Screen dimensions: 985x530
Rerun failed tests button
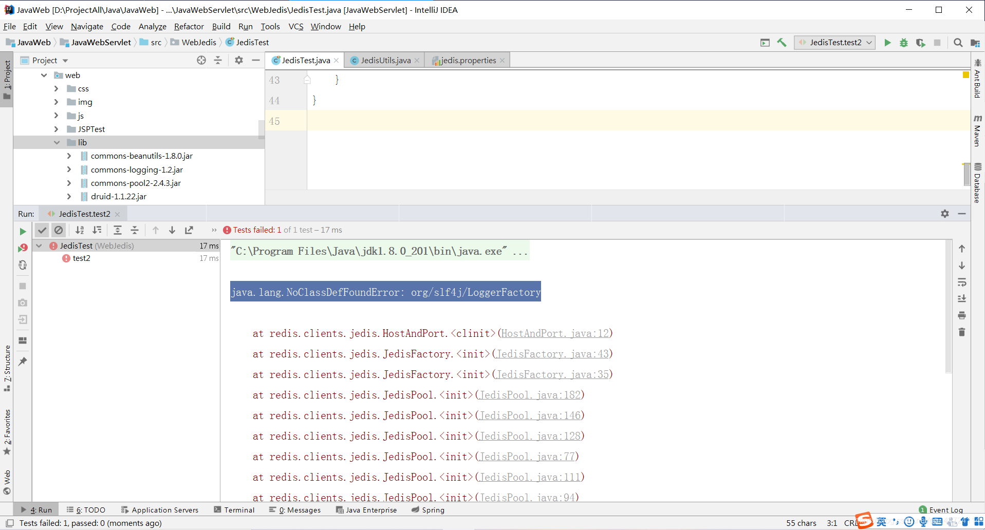click(23, 248)
